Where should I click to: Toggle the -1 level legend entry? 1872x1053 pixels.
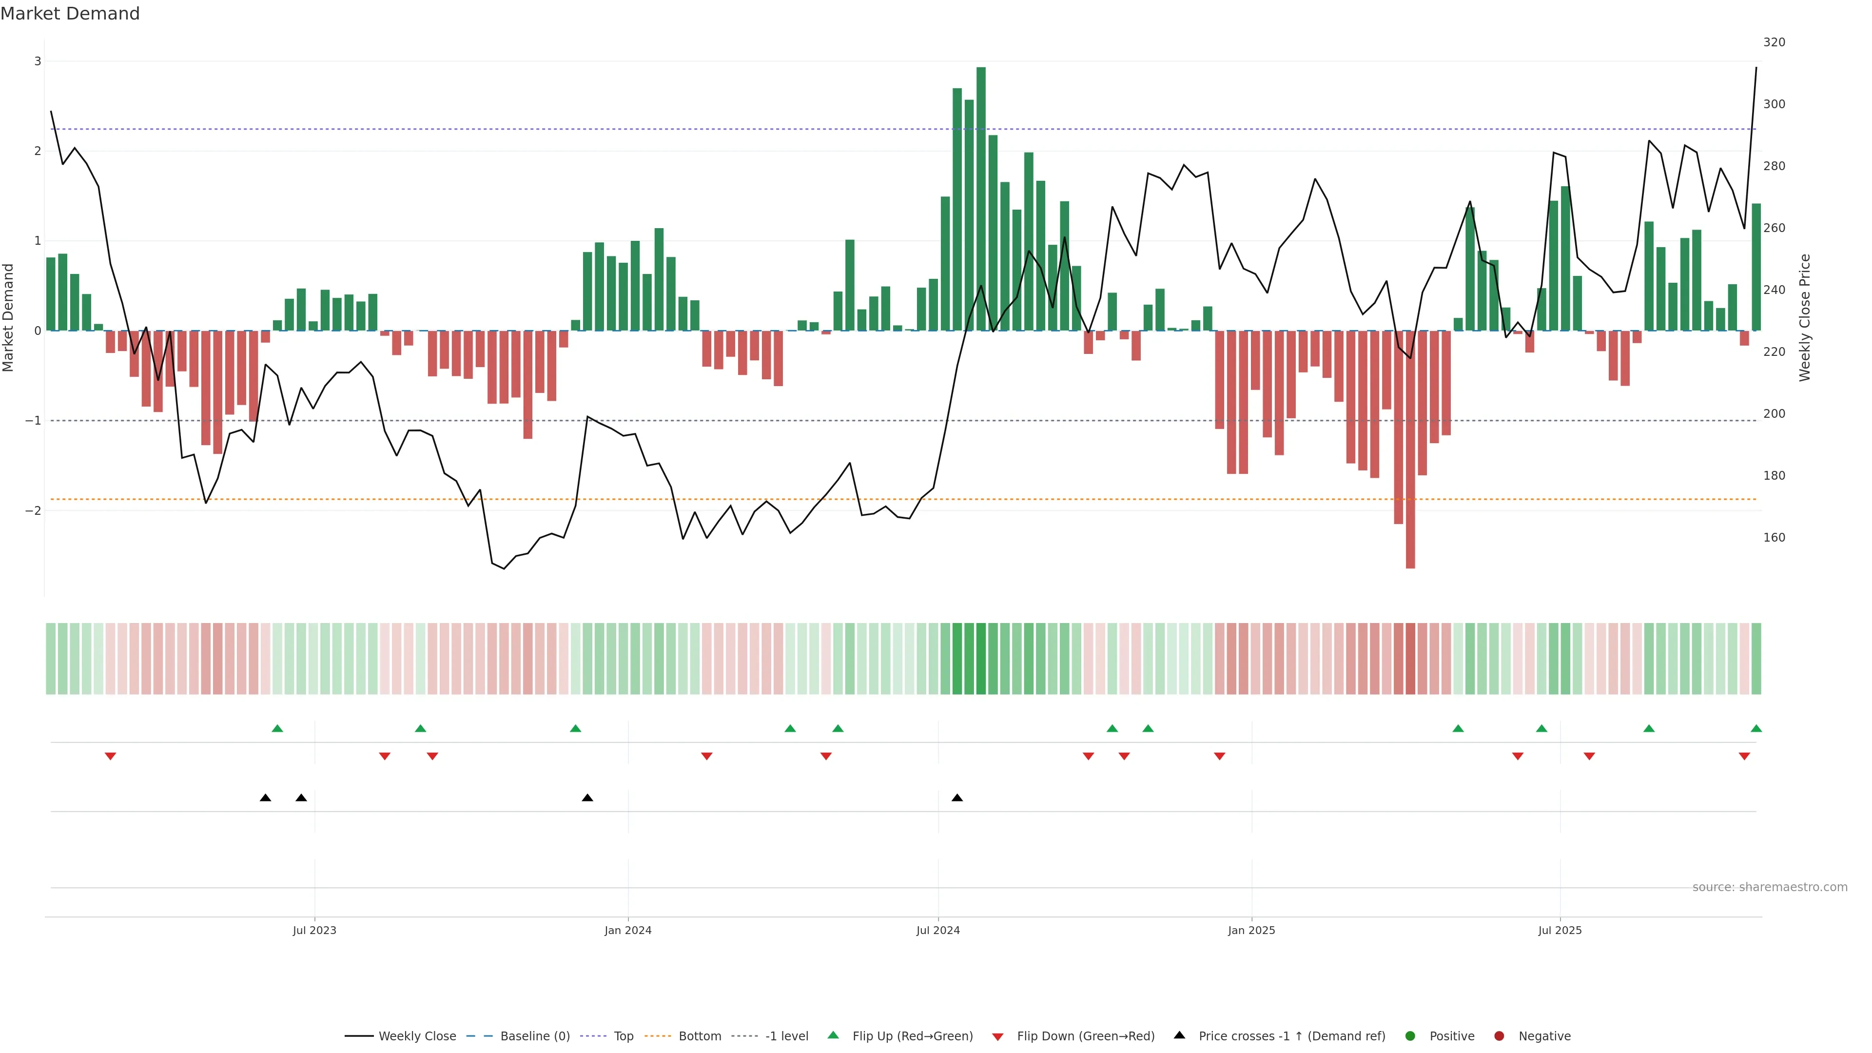[786, 1035]
